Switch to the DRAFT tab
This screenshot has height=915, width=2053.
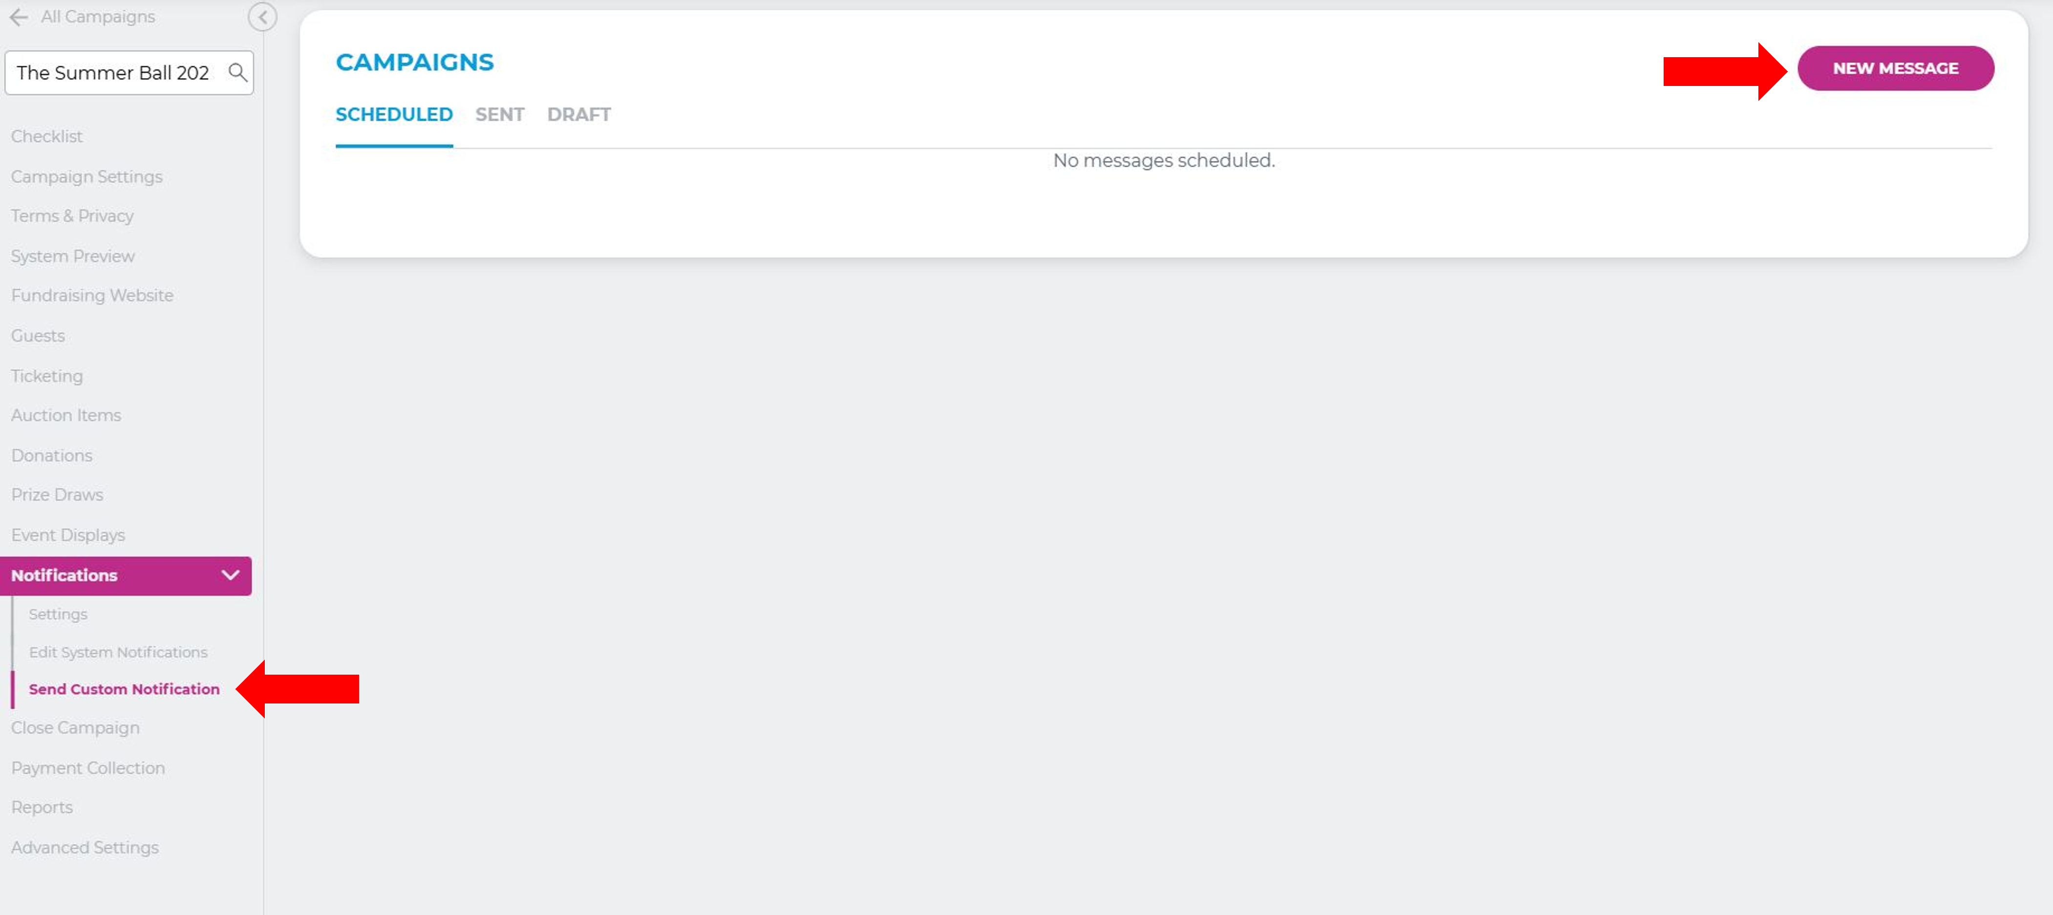coord(578,114)
